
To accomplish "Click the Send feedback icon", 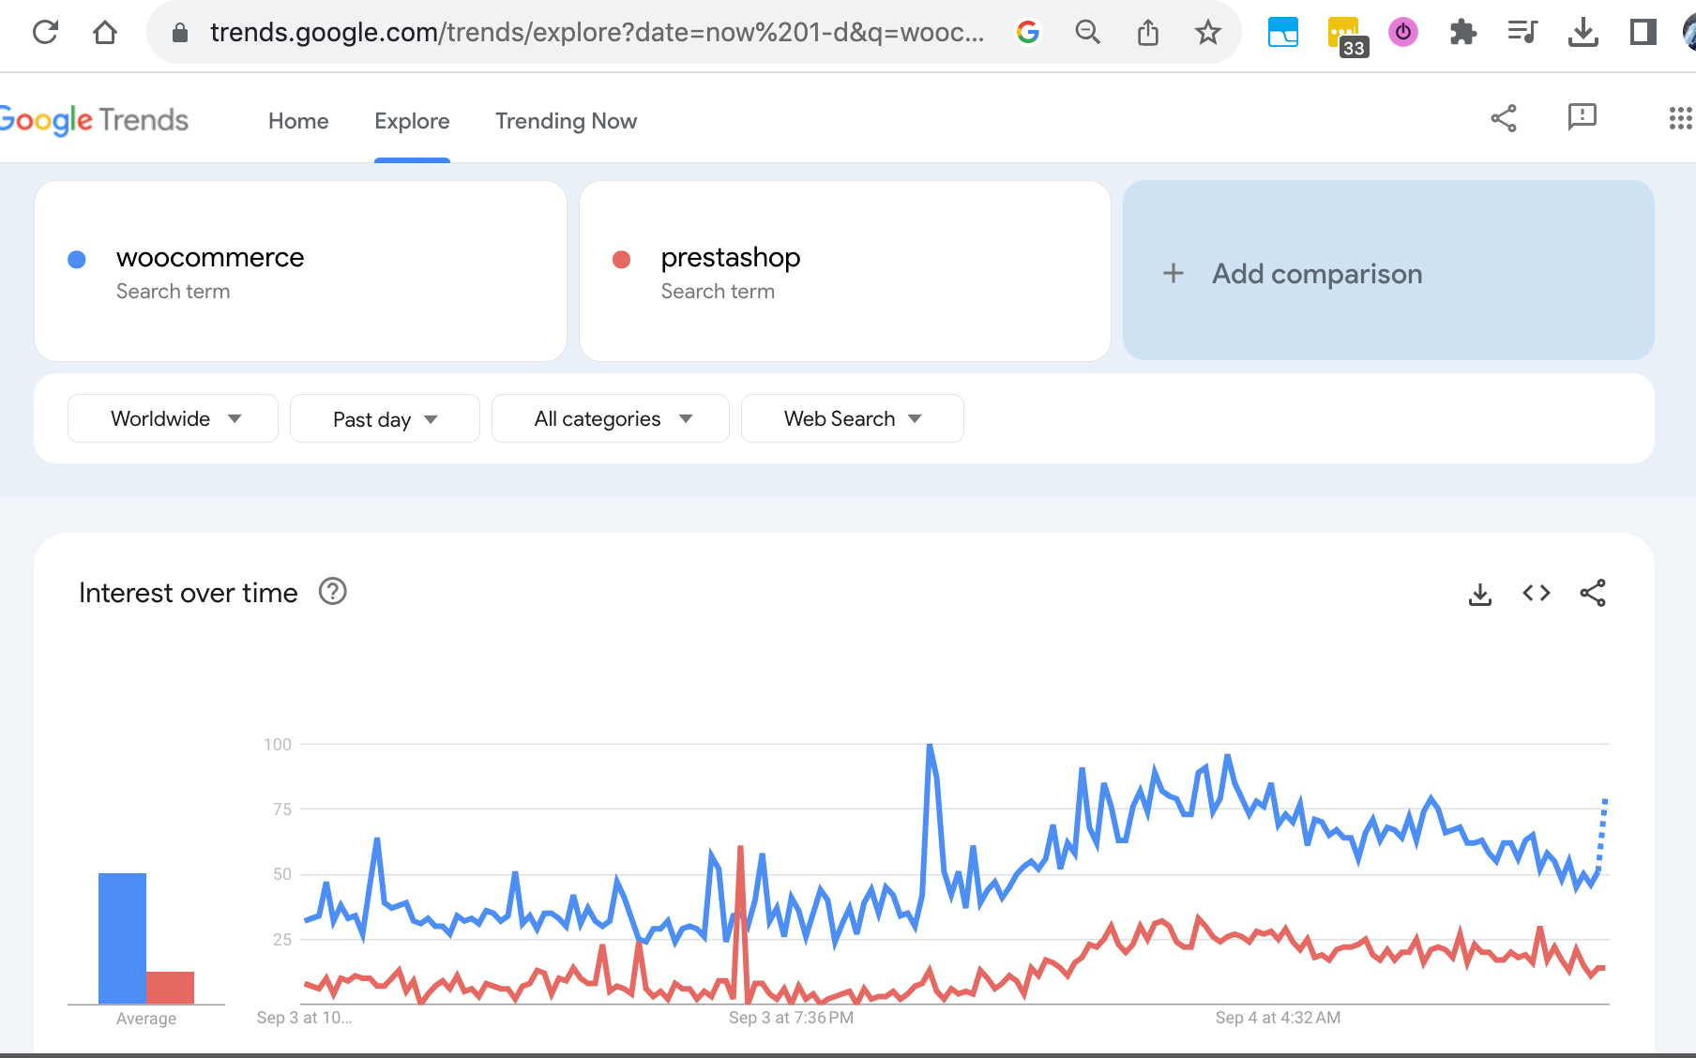I will tap(1582, 118).
